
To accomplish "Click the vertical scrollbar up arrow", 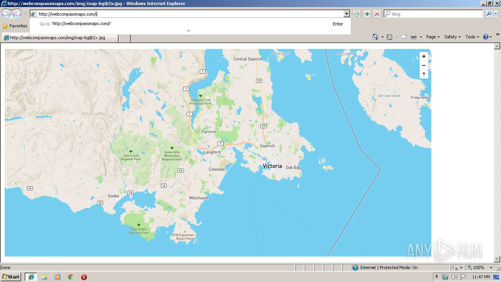I will tap(497, 45).
